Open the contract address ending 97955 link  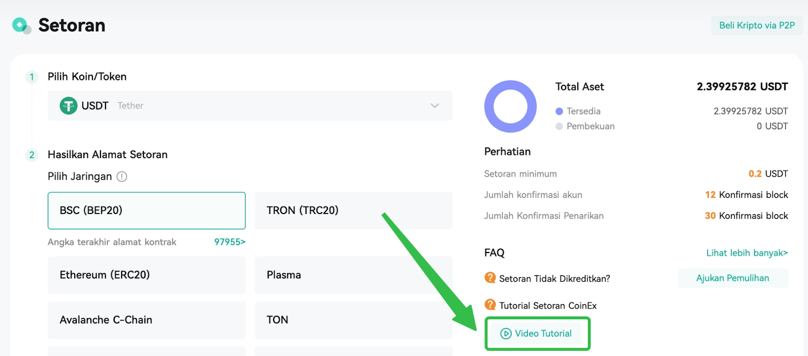point(230,242)
